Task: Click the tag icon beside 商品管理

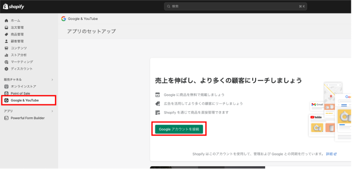Action: tap(6, 35)
